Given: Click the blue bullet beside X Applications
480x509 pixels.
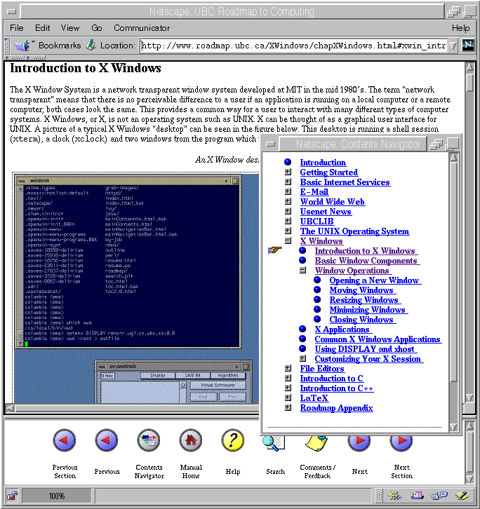Looking at the screenshot, I should click(x=302, y=329).
